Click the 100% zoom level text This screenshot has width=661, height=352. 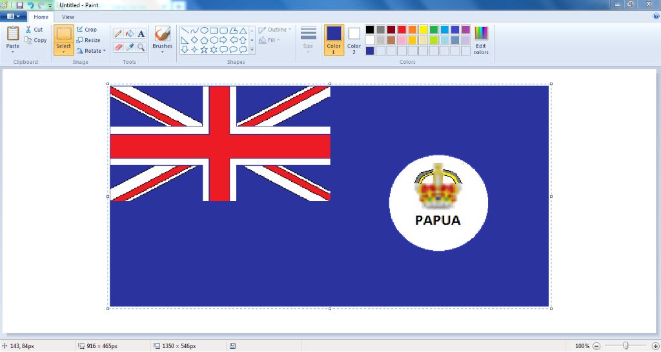[582, 346]
